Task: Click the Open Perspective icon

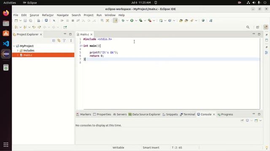Action: pos(258,27)
